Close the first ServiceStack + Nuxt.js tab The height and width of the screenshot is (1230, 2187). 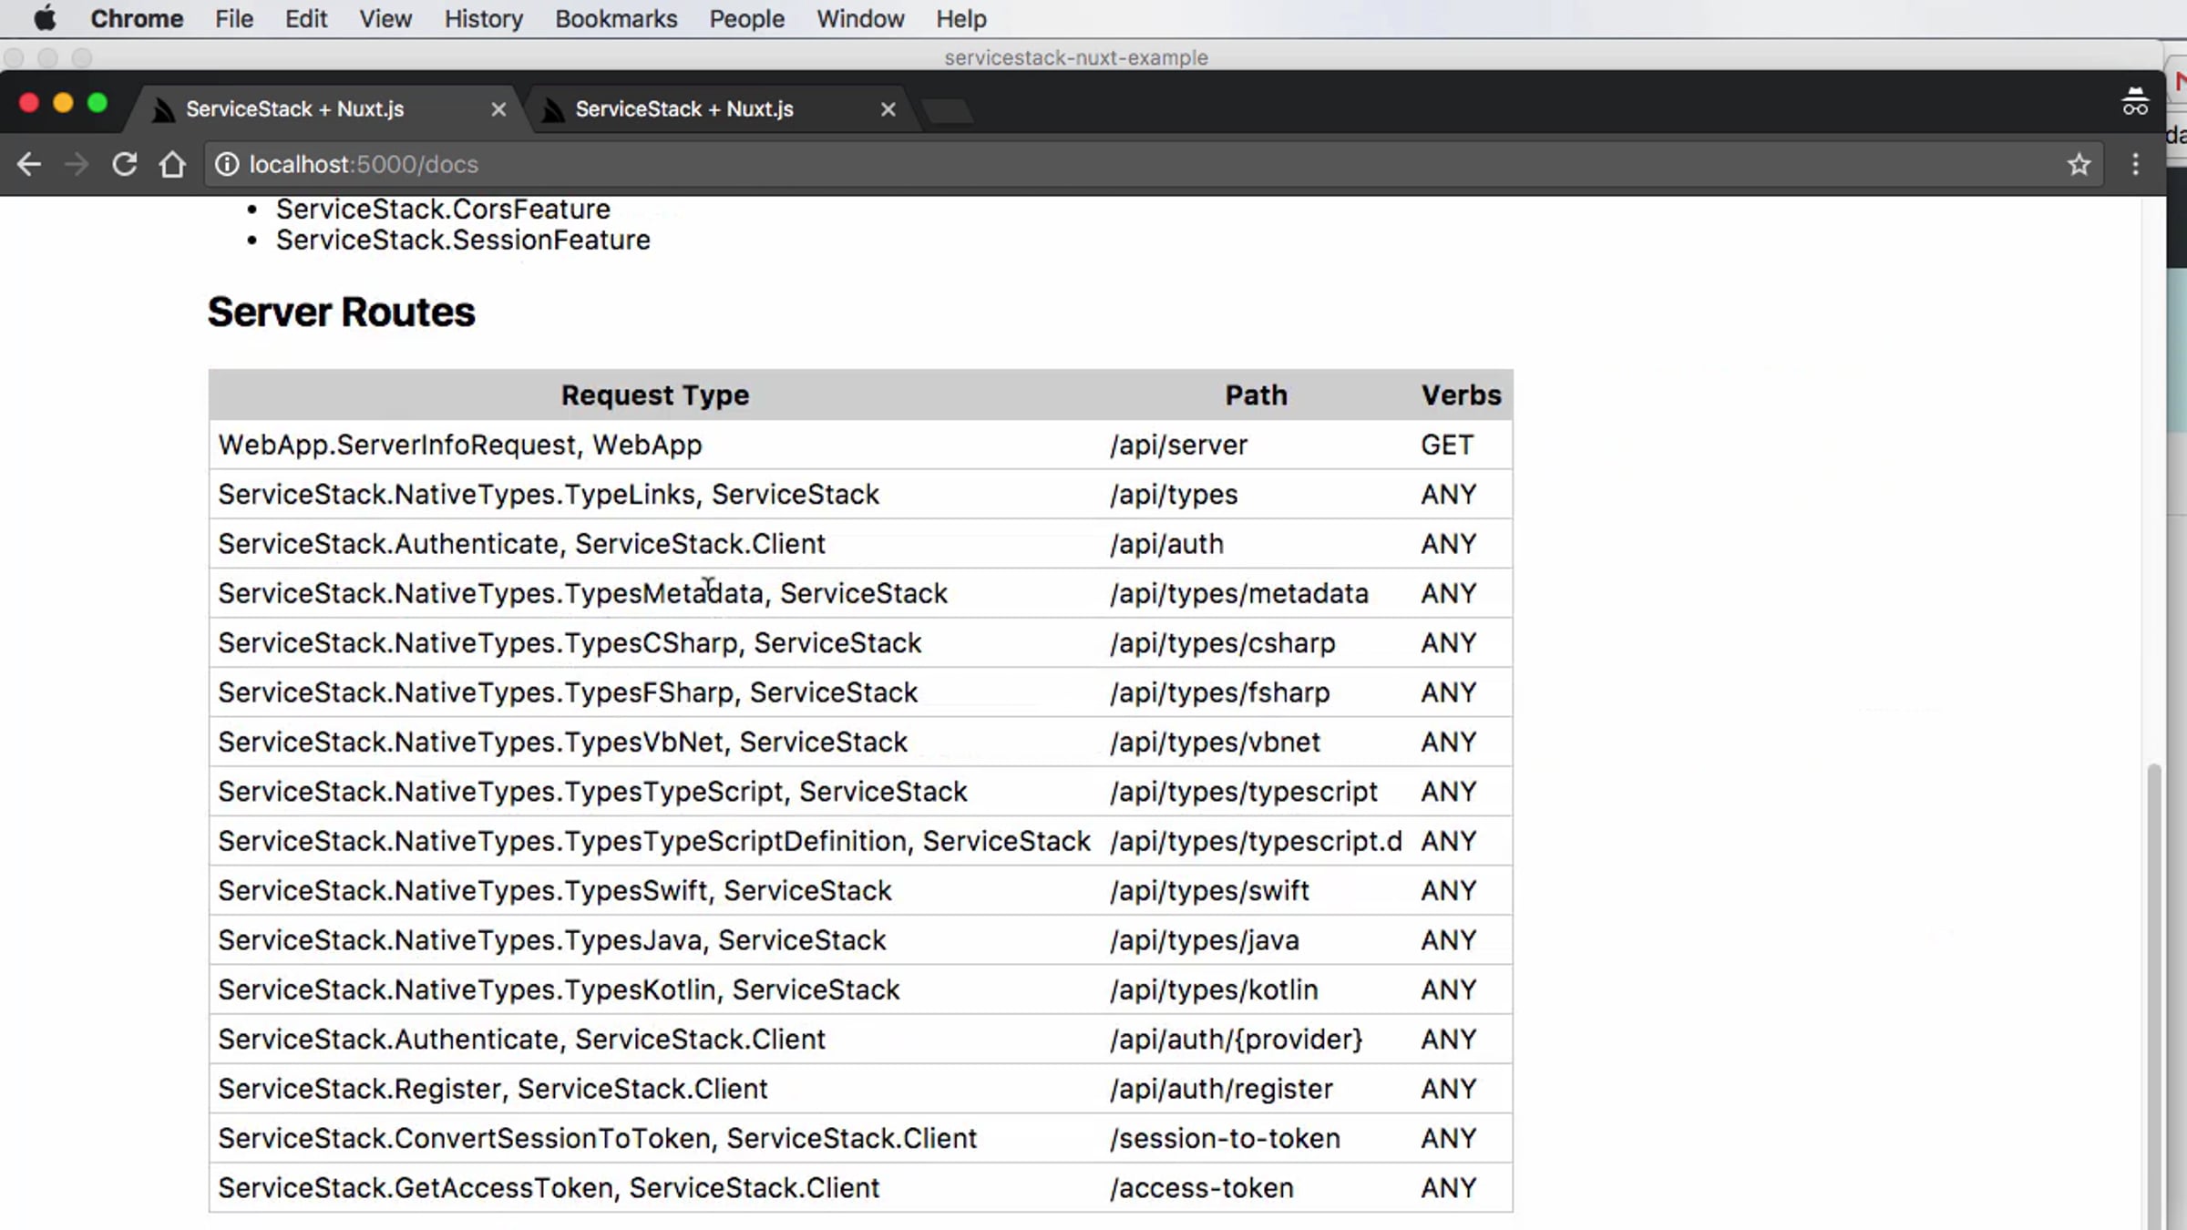point(498,109)
